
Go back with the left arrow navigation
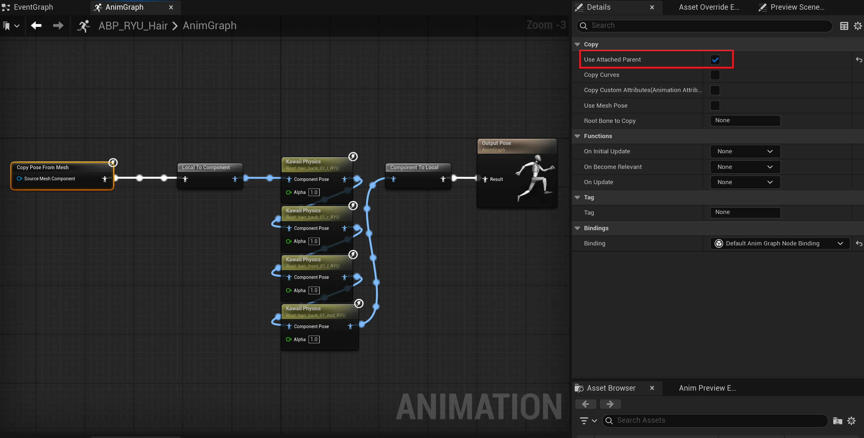[x=36, y=26]
